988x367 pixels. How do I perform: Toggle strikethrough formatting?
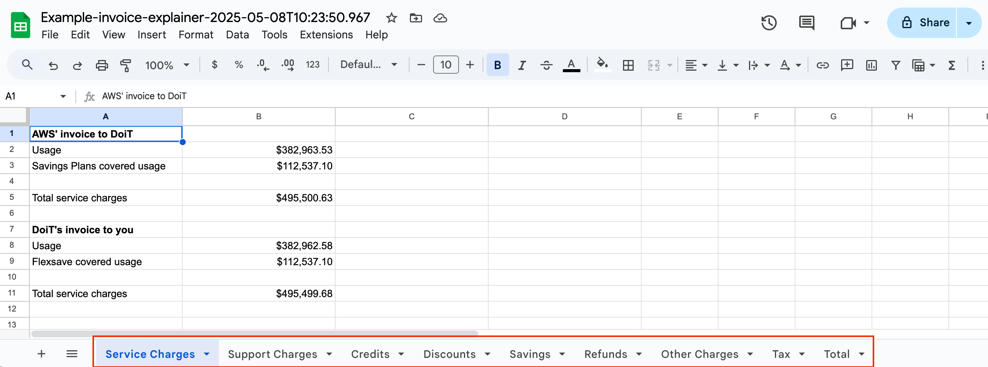click(546, 65)
